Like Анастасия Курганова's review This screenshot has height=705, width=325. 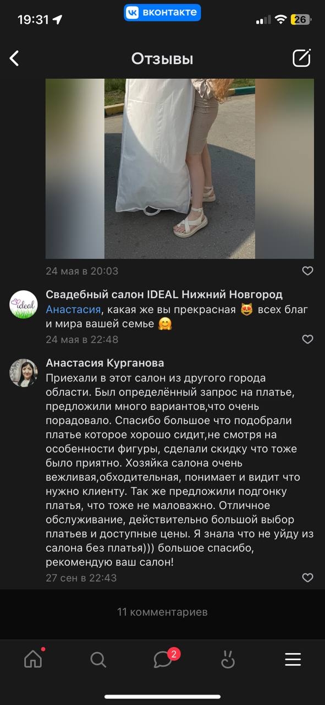click(308, 578)
